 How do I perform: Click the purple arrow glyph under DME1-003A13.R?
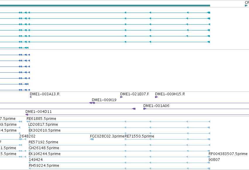30,97
